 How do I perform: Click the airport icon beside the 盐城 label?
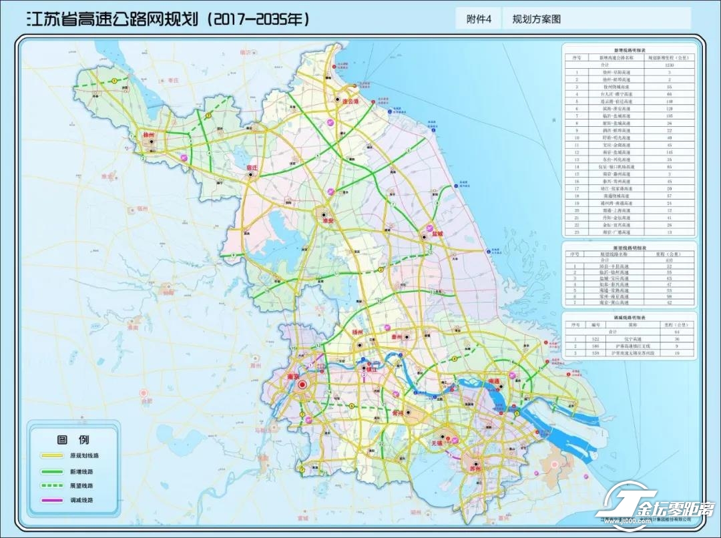click(429, 228)
